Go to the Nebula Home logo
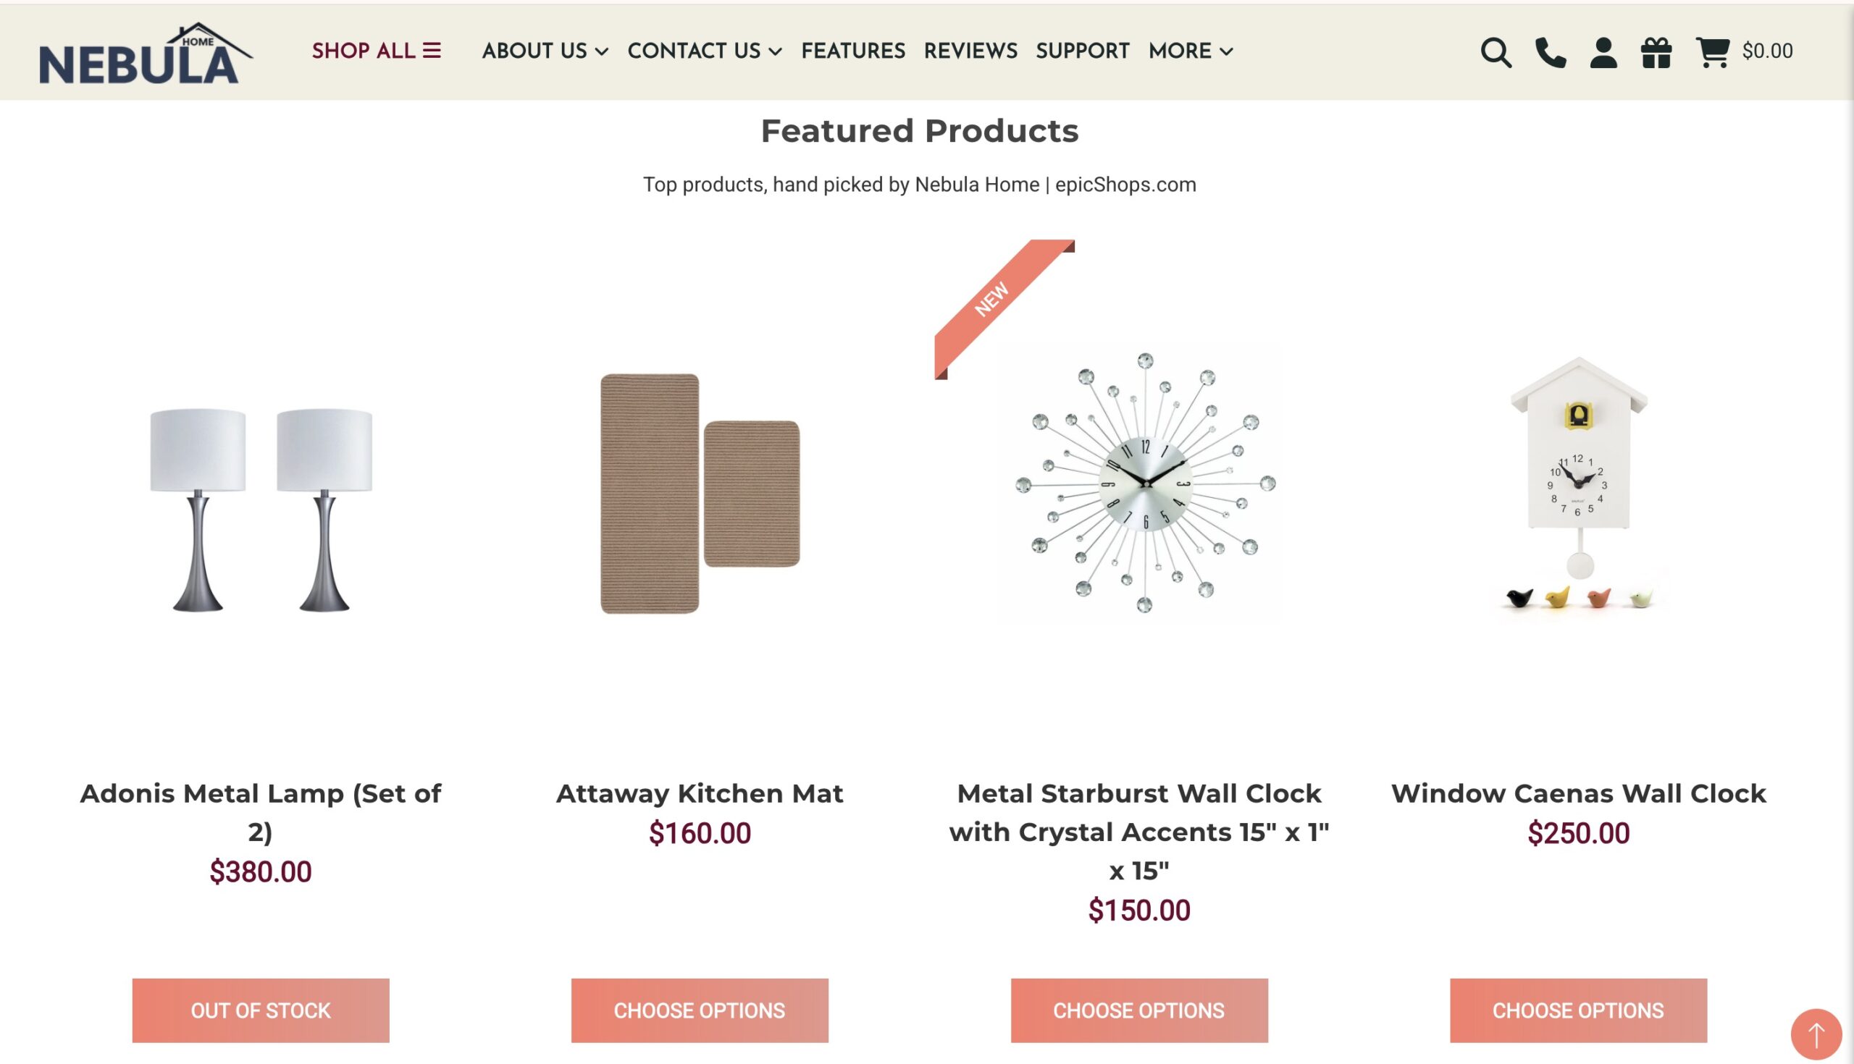Screen dimensions: 1854x1064 [x=145, y=54]
